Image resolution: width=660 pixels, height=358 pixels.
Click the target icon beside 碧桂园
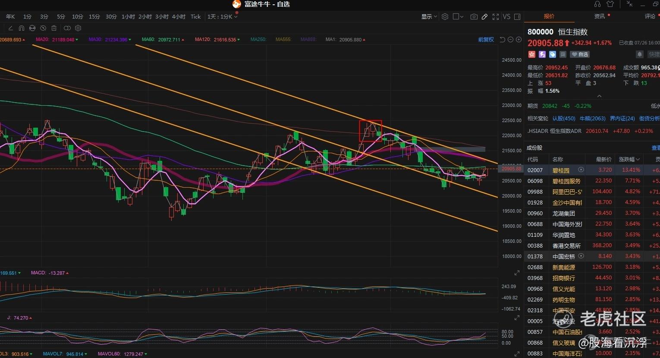click(581, 170)
